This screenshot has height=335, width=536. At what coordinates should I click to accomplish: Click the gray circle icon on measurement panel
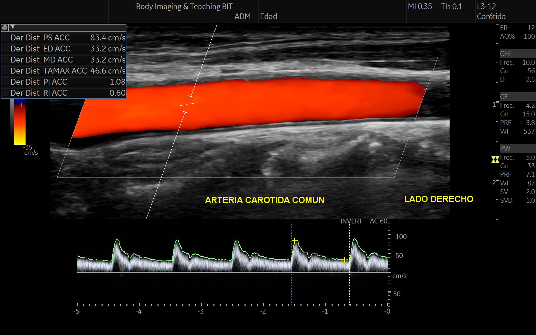5,28
